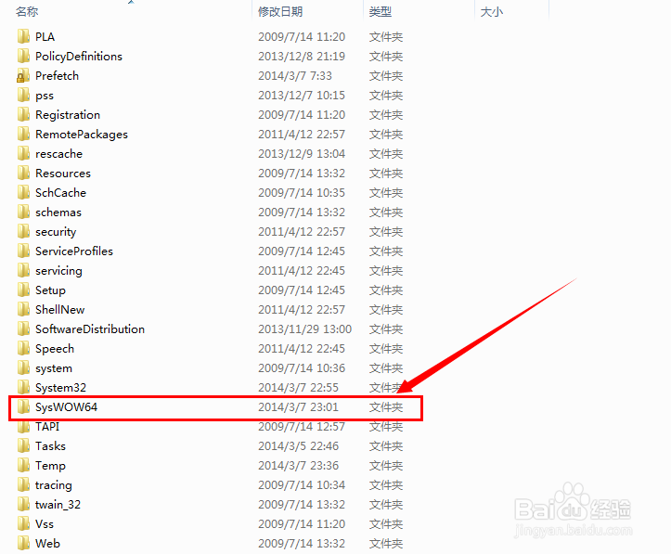This screenshot has height=554, width=671.
Task: Click the tracing folder icon
Action: tap(23, 484)
